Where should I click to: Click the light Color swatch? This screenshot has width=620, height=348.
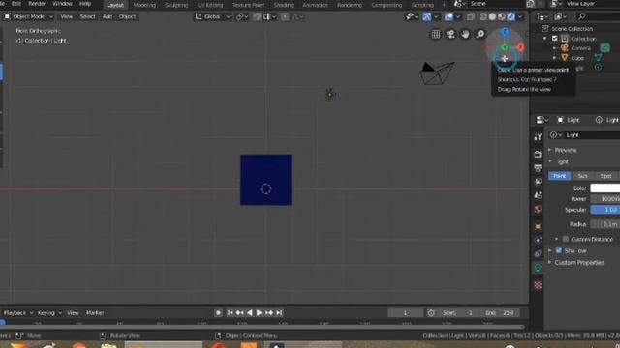pyautogui.click(x=604, y=188)
